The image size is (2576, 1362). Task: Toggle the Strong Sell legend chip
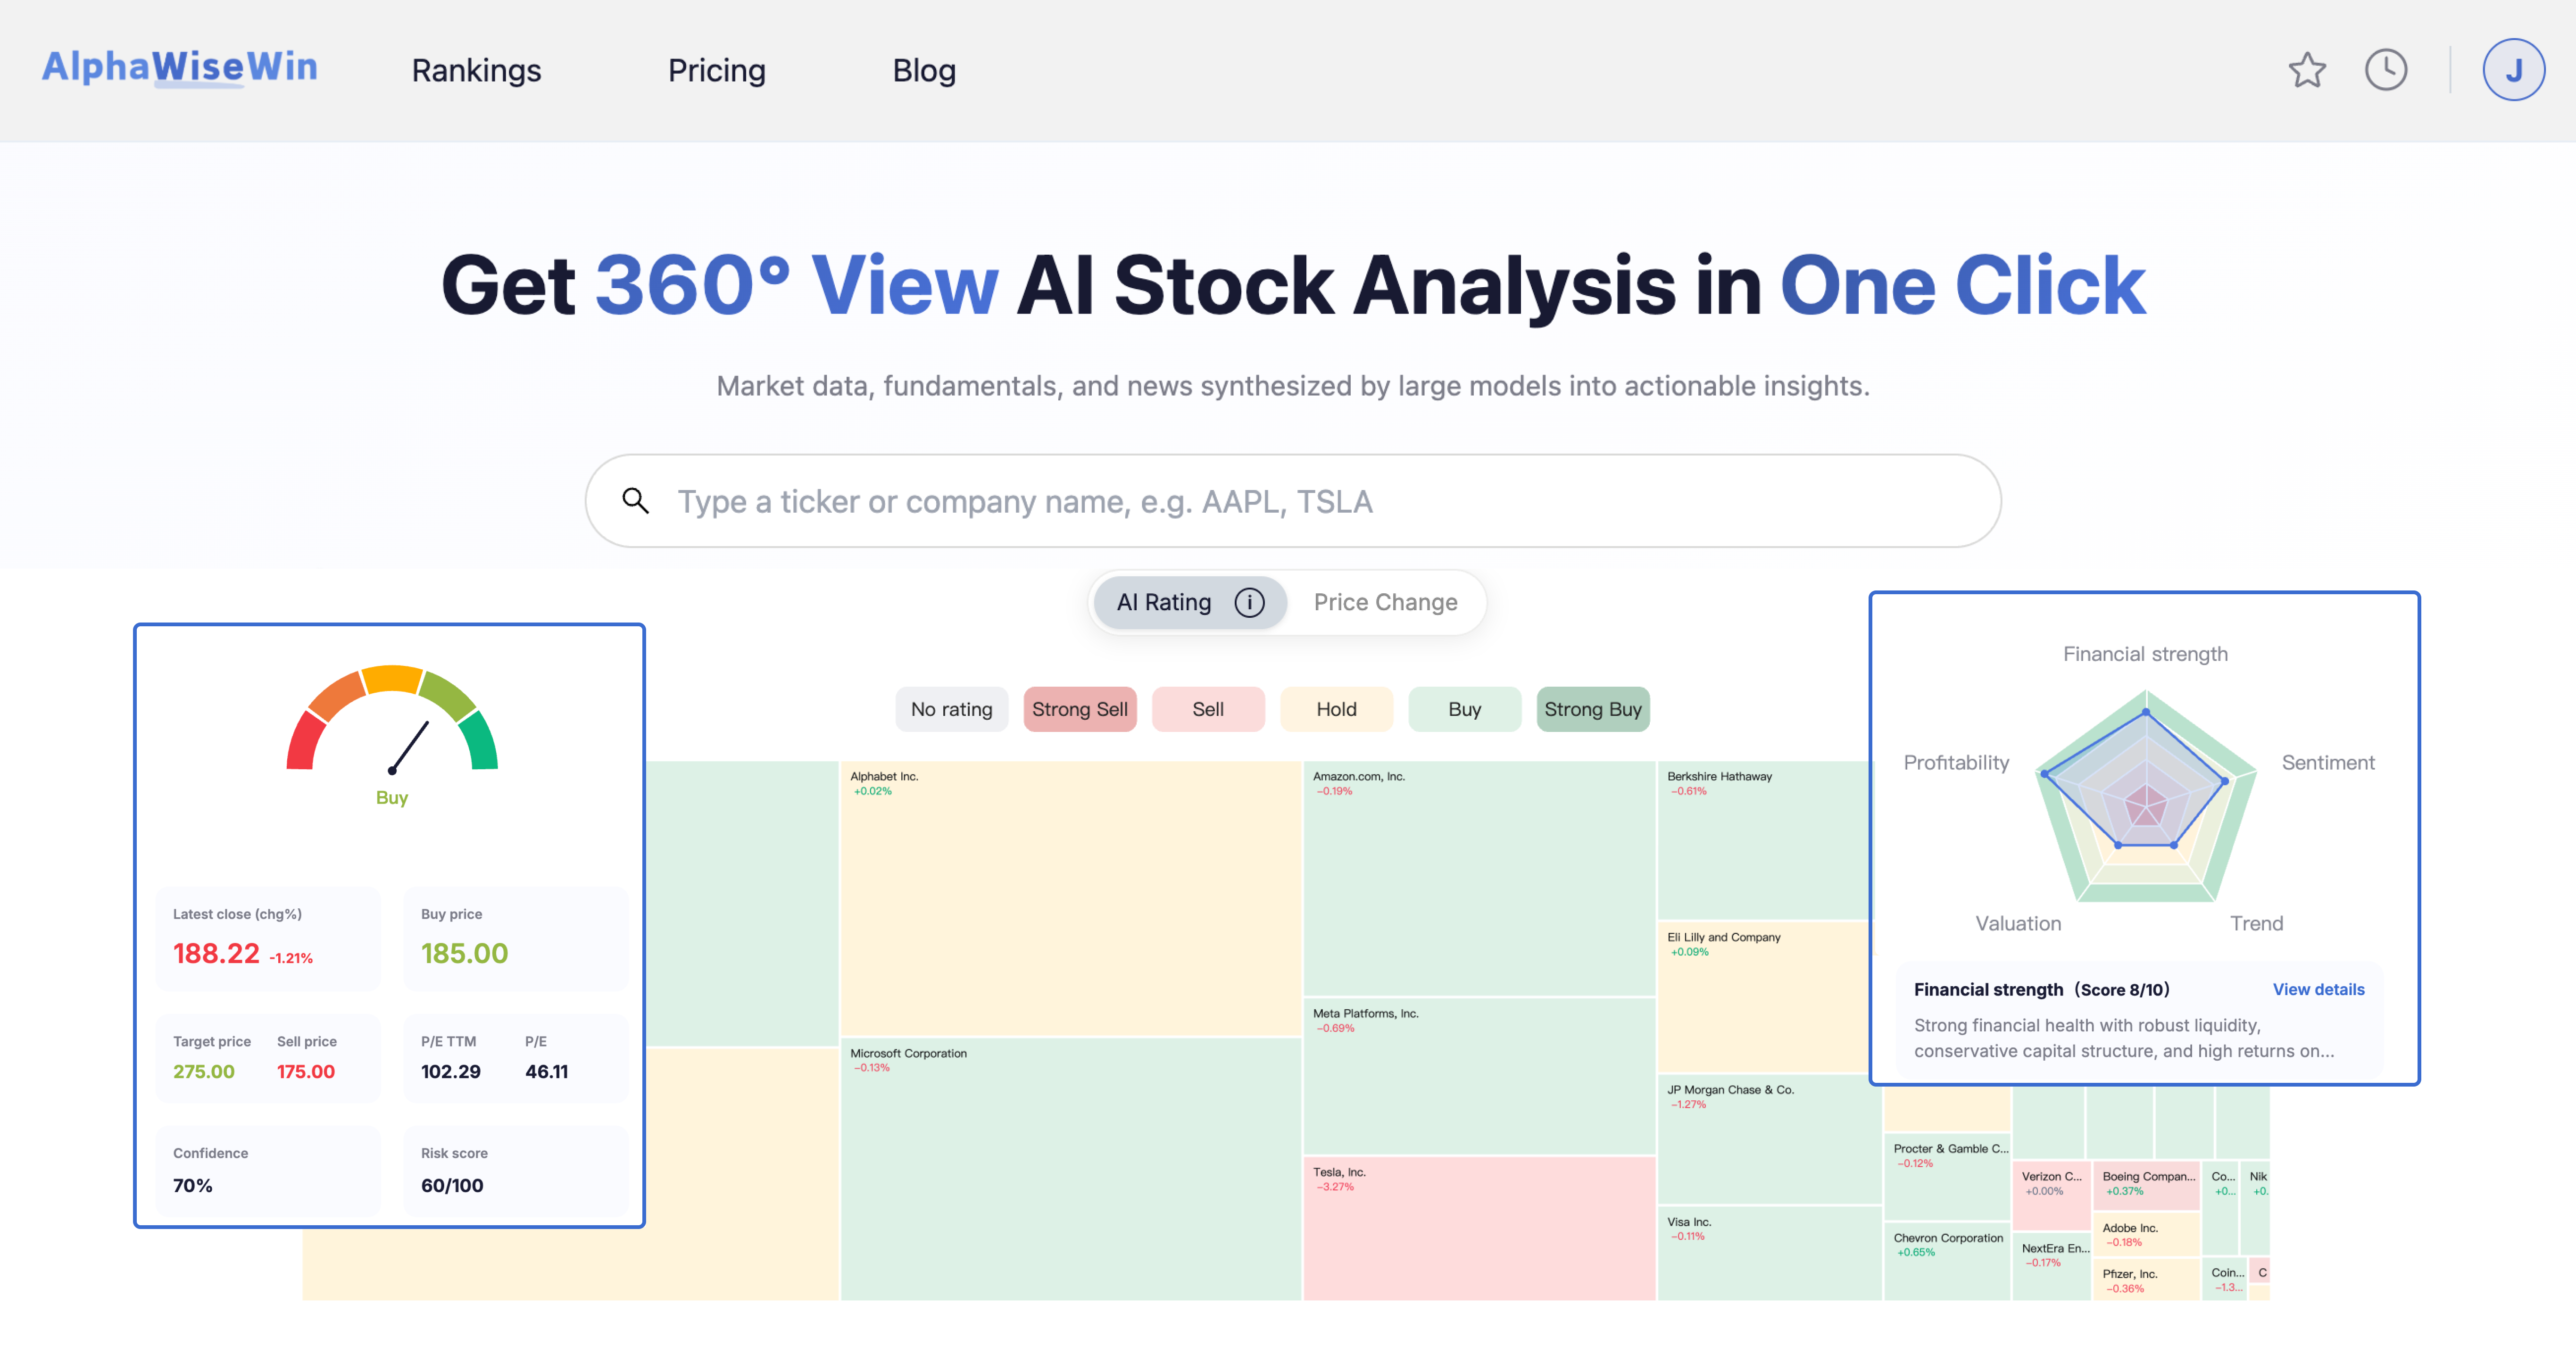click(x=1079, y=709)
